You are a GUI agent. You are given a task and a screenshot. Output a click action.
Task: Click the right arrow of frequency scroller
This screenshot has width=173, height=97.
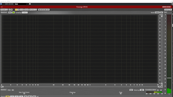[160, 87]
